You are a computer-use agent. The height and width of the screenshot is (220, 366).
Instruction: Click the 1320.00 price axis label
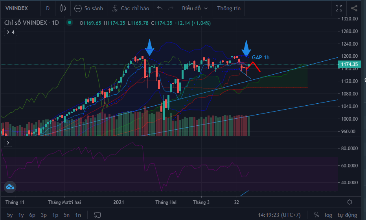pyautogui.click(x=349, y=19)
